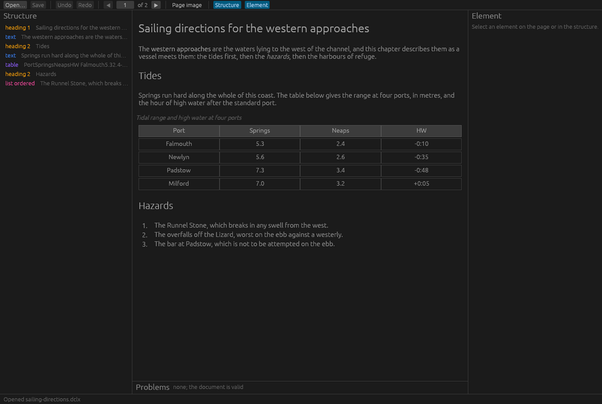Image resolution: width=602 pixels, height=404 pixels.
Task: Click the status bar 'Opened sailing-directions.dclx'
Action: (42, 399)
